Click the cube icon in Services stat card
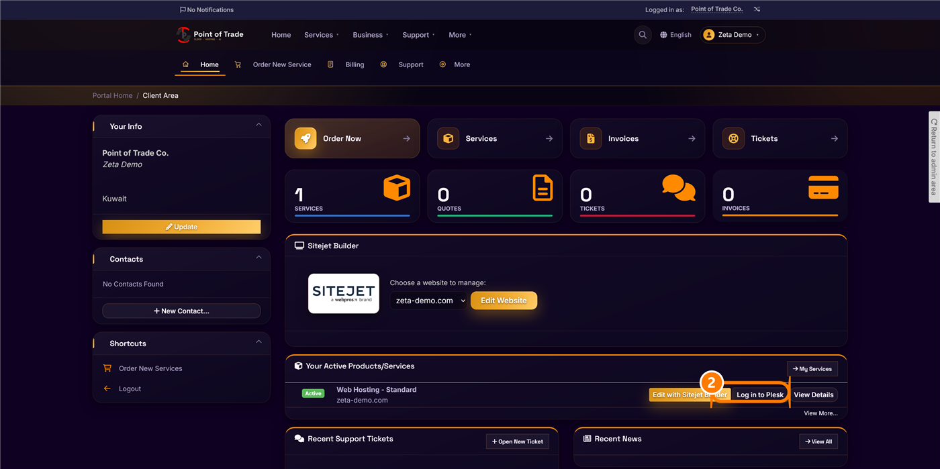 pyautogui.click(x=397, y=188)
